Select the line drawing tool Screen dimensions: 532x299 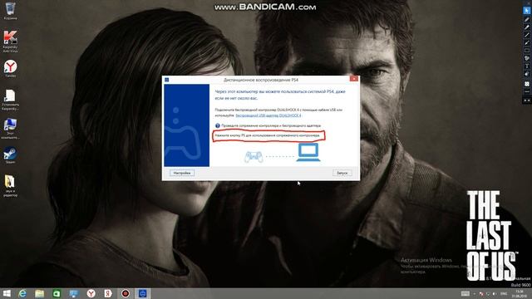pyautogui.click(x=526, y=35)
